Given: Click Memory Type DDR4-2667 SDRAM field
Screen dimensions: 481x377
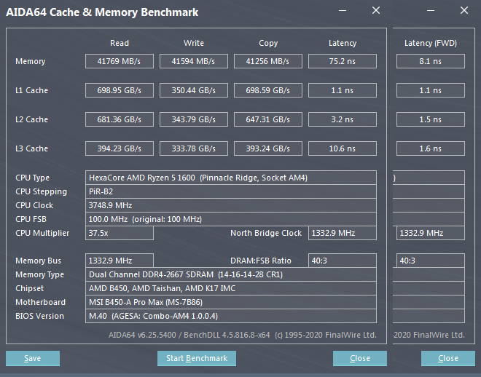Looking at the screenshot, I should 231,274.
